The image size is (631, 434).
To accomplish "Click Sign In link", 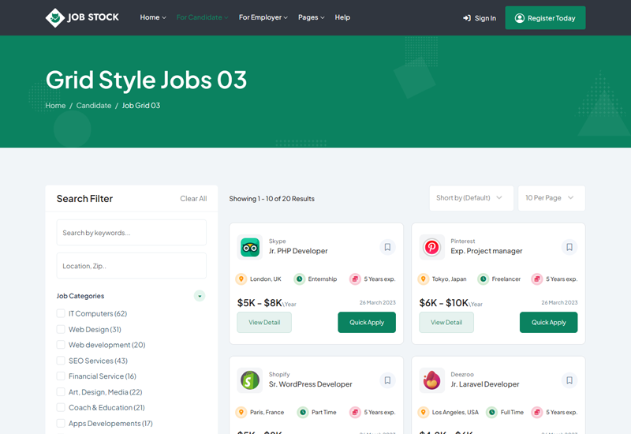I will click(480, 18).
